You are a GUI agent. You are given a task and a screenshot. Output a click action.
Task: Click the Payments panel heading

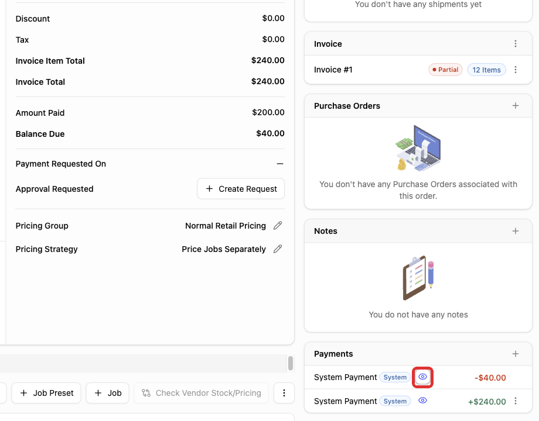pos(333,354)
